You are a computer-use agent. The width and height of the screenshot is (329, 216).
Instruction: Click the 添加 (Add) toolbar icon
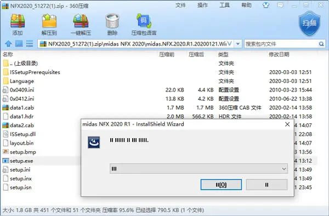click(18, 21)
